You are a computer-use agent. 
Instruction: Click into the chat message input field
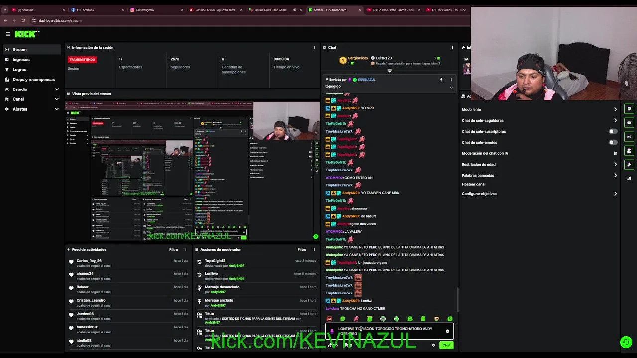tap(390, 331)
